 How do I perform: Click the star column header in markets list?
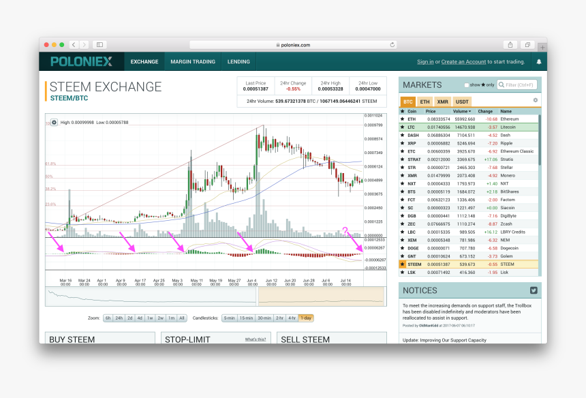402,111
